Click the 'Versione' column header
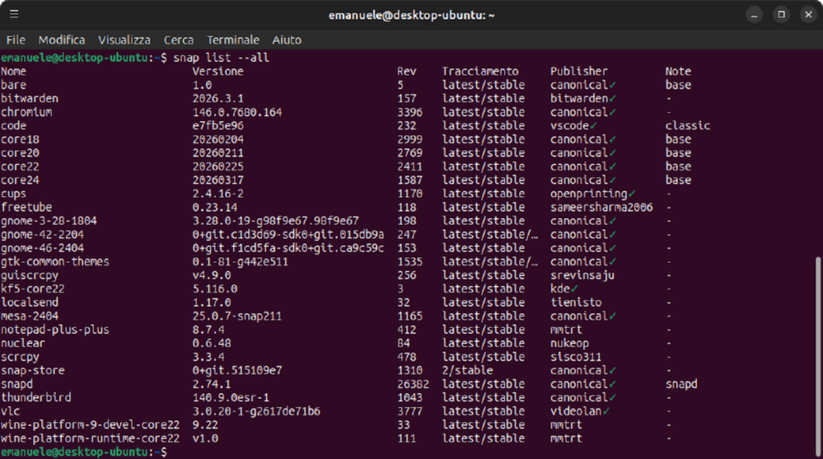Viewport: 823px width, 459px height. pyautogui.click(x=218, y=72)
